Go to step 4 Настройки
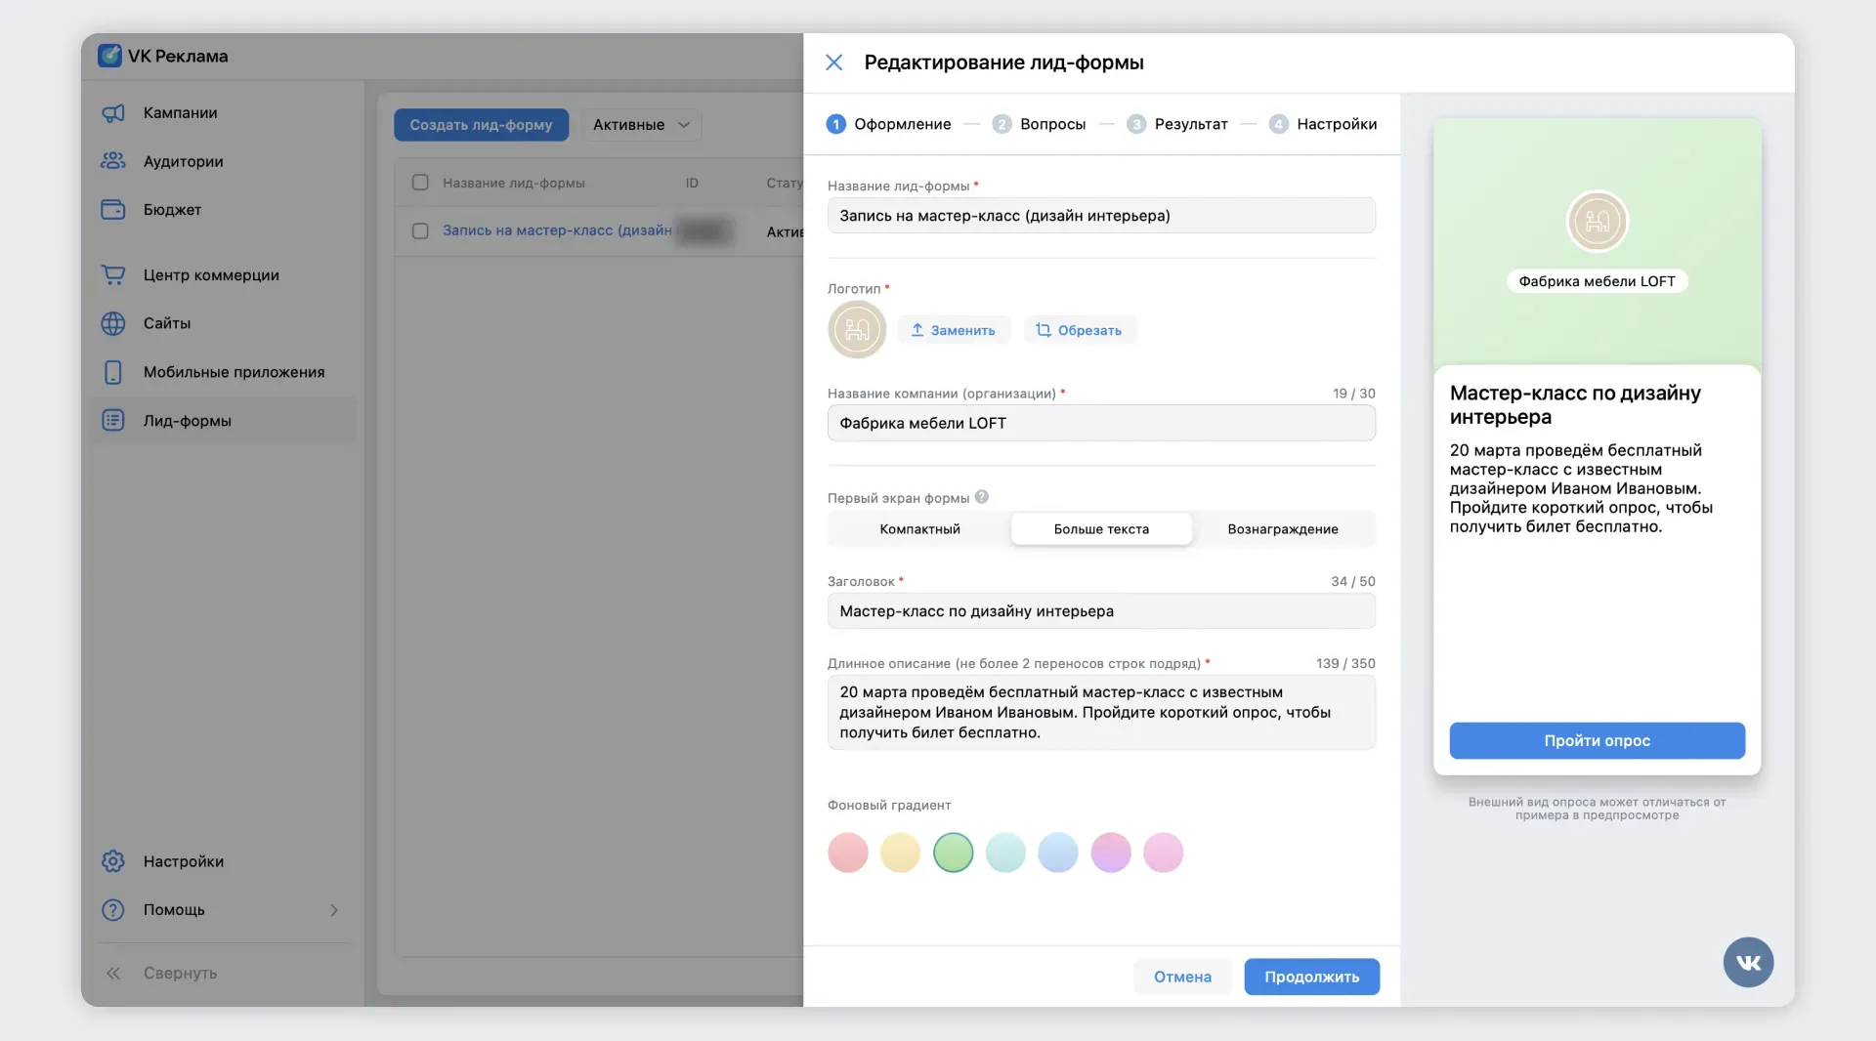 tap(1323, 124)
